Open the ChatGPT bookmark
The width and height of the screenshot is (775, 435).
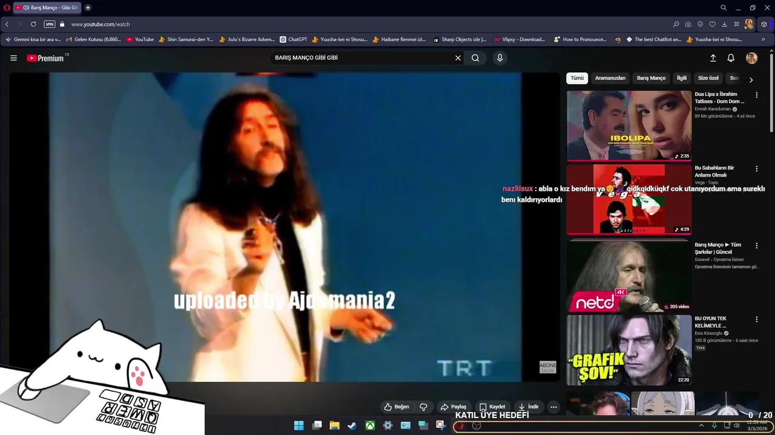(x=294, y=39)
